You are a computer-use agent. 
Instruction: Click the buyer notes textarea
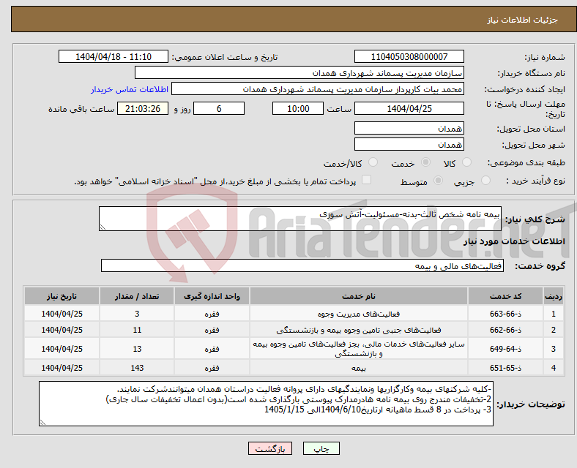266,404
